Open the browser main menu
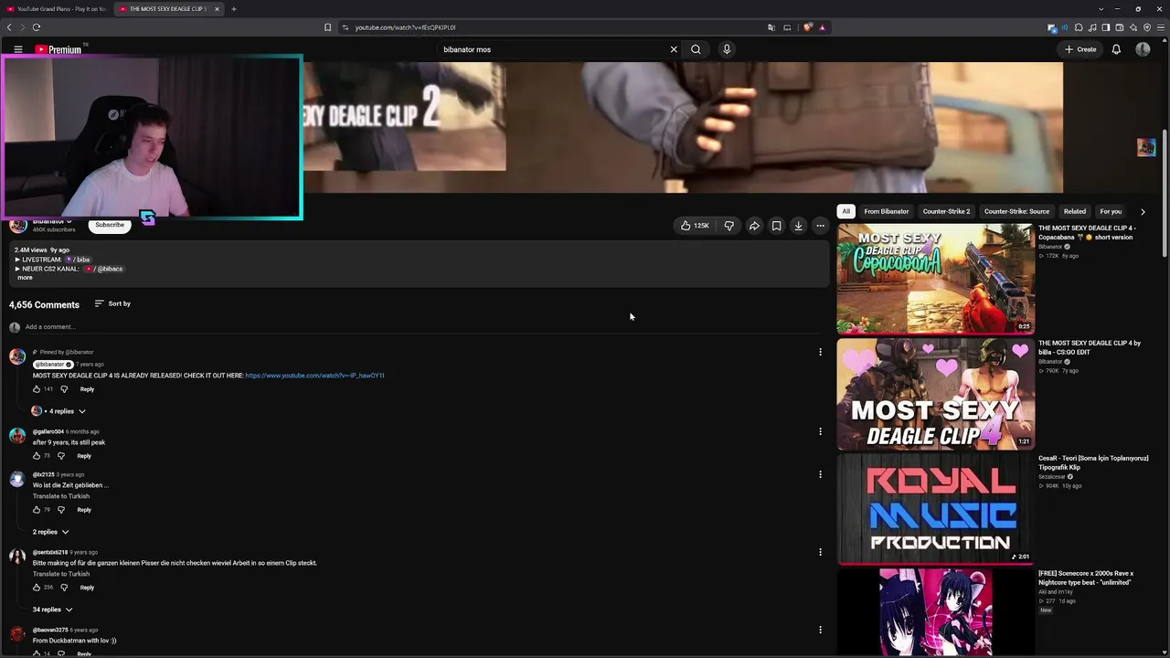1170x658 pixels. [1161, 27]
